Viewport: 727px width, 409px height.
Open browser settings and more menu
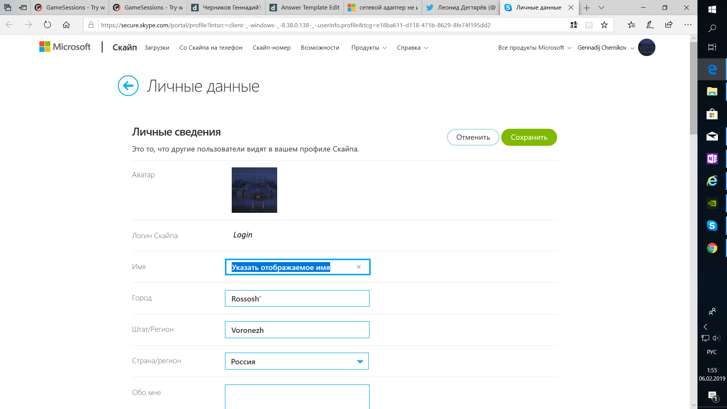point(688,25)
